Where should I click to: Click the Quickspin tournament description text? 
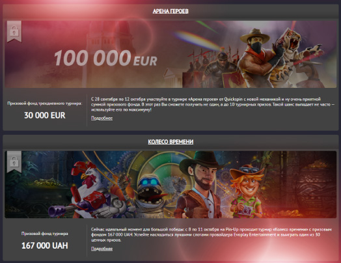(212, 104)
